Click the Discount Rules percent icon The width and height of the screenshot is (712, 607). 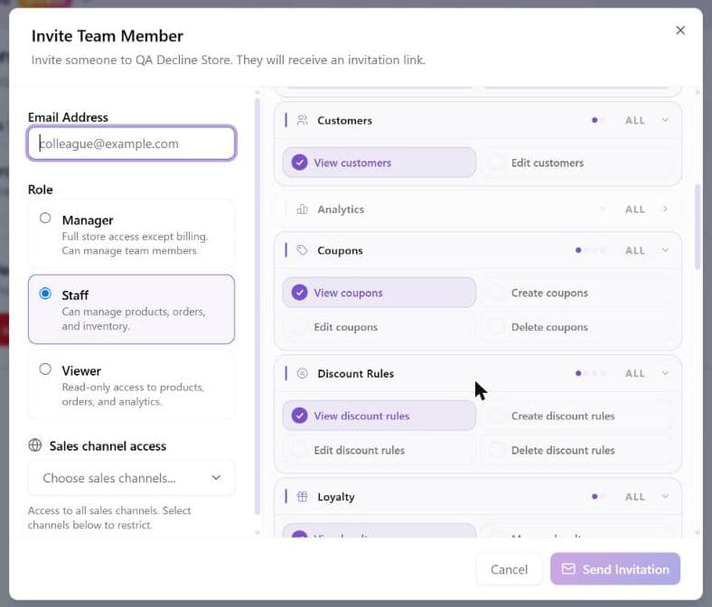302,374
